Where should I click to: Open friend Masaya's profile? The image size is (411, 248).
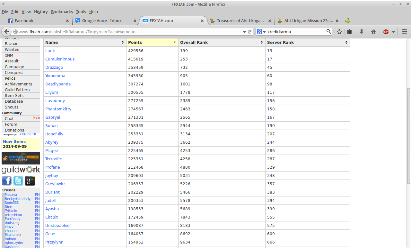(x=11, y=195)
